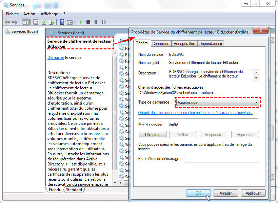This screenshot has width=278, height=203.
Task: Click the Nom column header
Action: pyautogui.click(x=124, y=41)
